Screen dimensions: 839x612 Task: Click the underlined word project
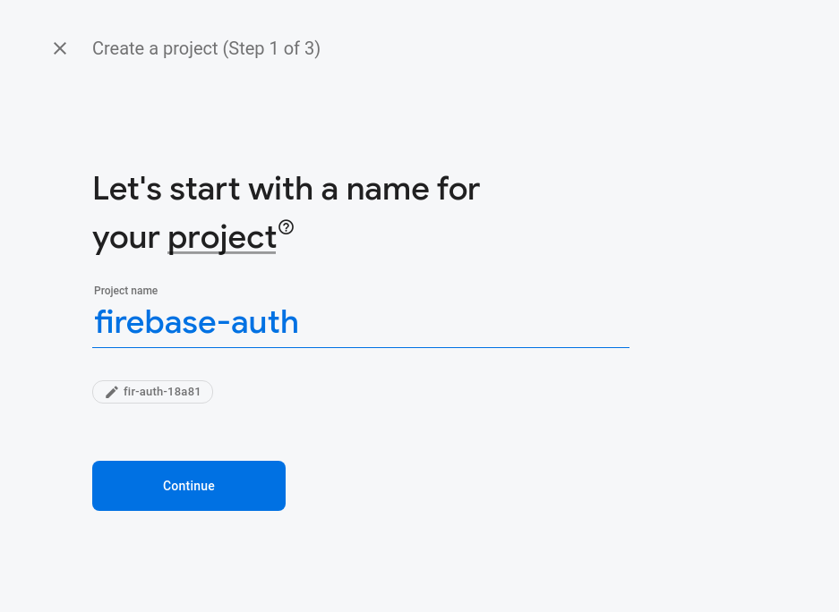pyautogui.click(x=221, y=238)
